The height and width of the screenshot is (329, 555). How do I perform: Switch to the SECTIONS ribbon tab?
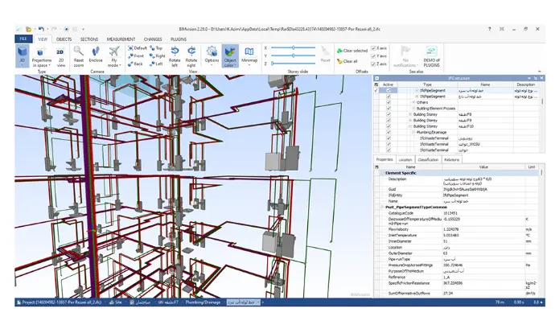click(88, 39)
